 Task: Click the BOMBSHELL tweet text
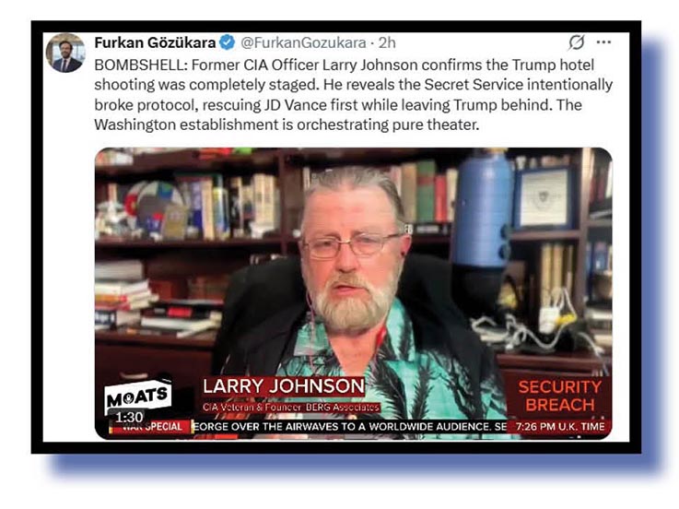354,95
